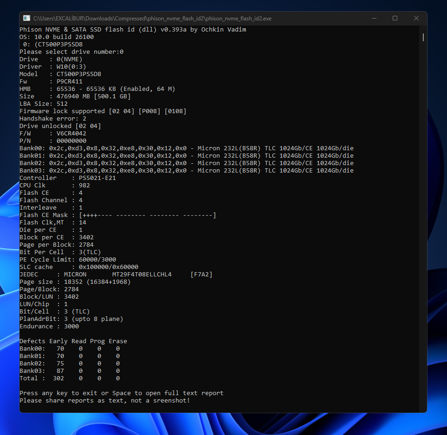447x435 pixels.
Task: Click the 'Please share reports as text' line
Action: click(105, 400)
